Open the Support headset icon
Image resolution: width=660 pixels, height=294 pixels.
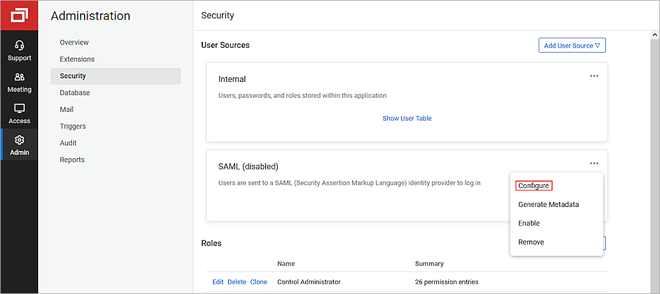19,44
